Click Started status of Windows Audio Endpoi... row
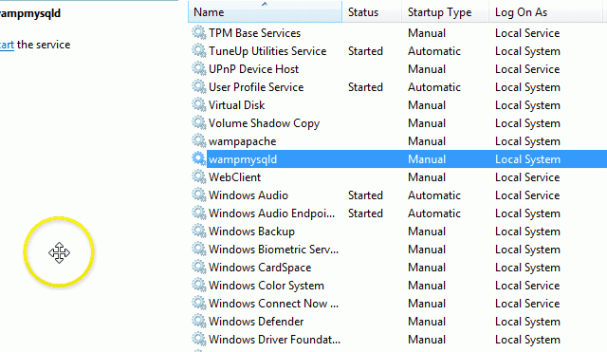This screenshot has width=607, height=352. pyautogui.click(x=365, y=213)
